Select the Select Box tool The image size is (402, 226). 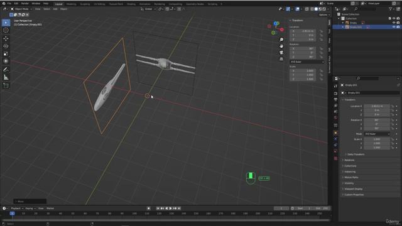click(6, 23)
